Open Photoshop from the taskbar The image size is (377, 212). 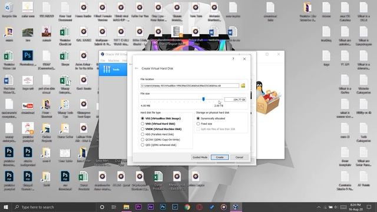pos(163,207)
